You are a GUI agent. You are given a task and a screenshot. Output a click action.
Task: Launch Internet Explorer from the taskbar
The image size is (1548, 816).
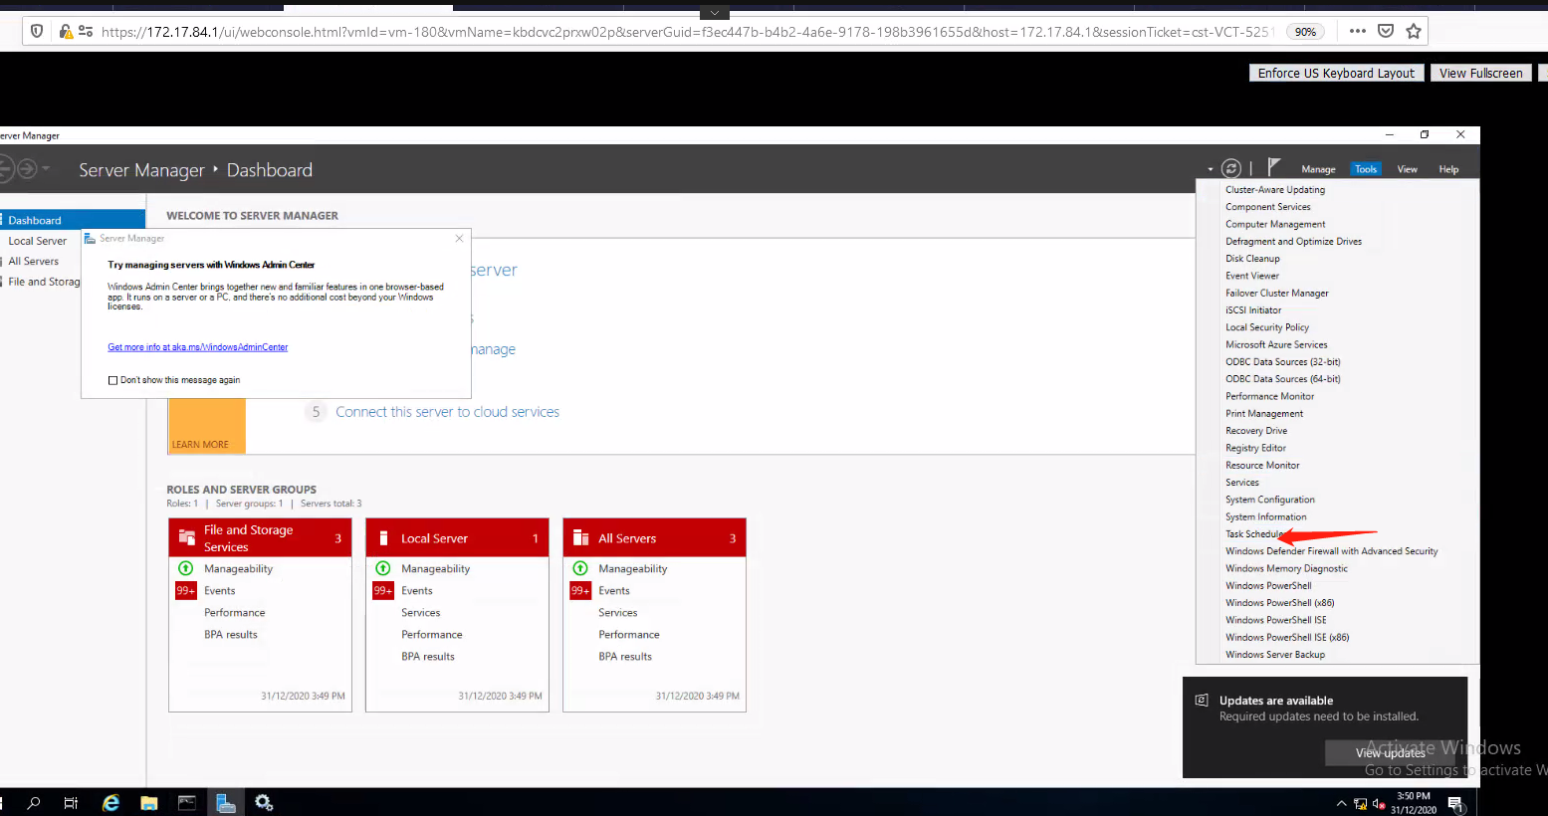pyautogui.click(x=111, y=802)
